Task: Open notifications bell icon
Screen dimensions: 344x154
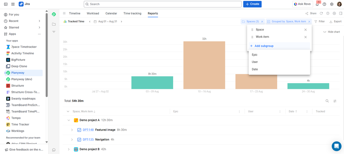Action: pyautogui.click(x=317, y=4)
